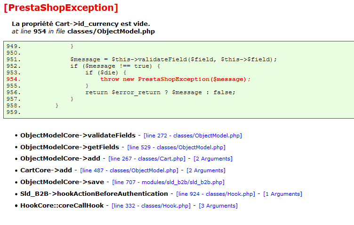Click the ObjectModelCore->add trace entry
The width and height of the screenshot is (354, 225).
coord(60,159)
